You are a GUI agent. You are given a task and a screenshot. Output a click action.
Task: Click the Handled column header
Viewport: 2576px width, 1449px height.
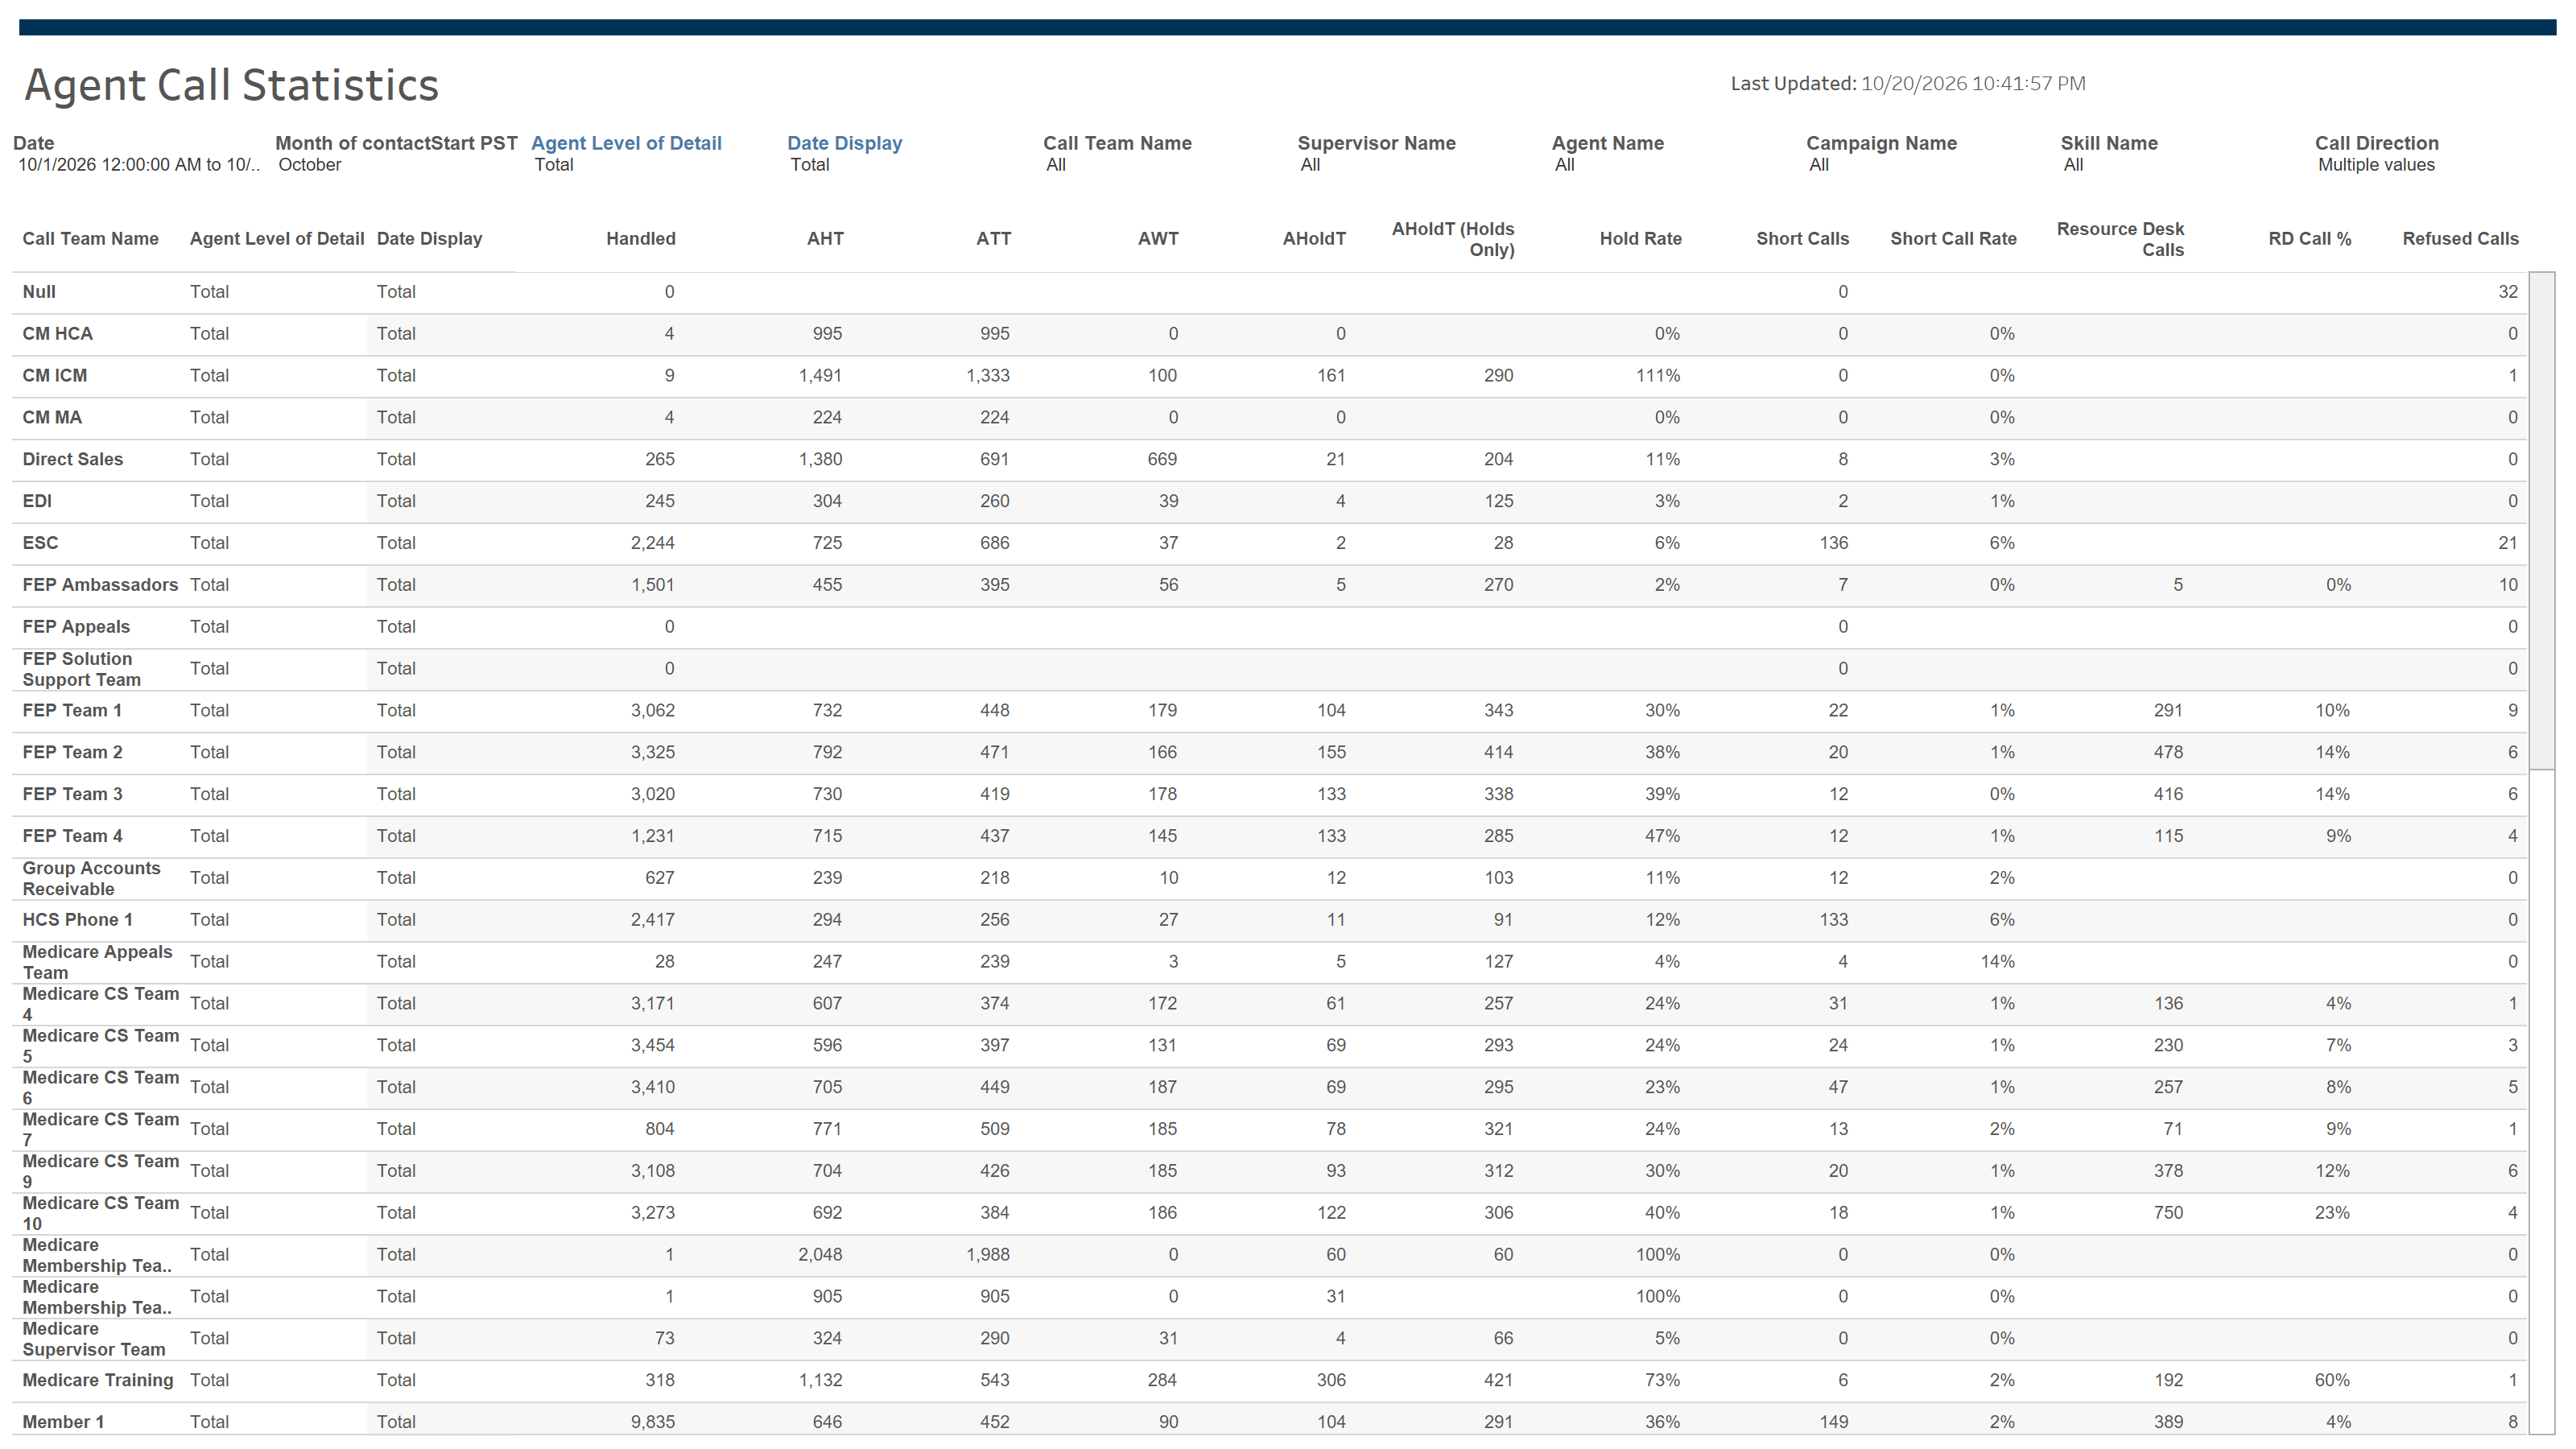[640, 239]
